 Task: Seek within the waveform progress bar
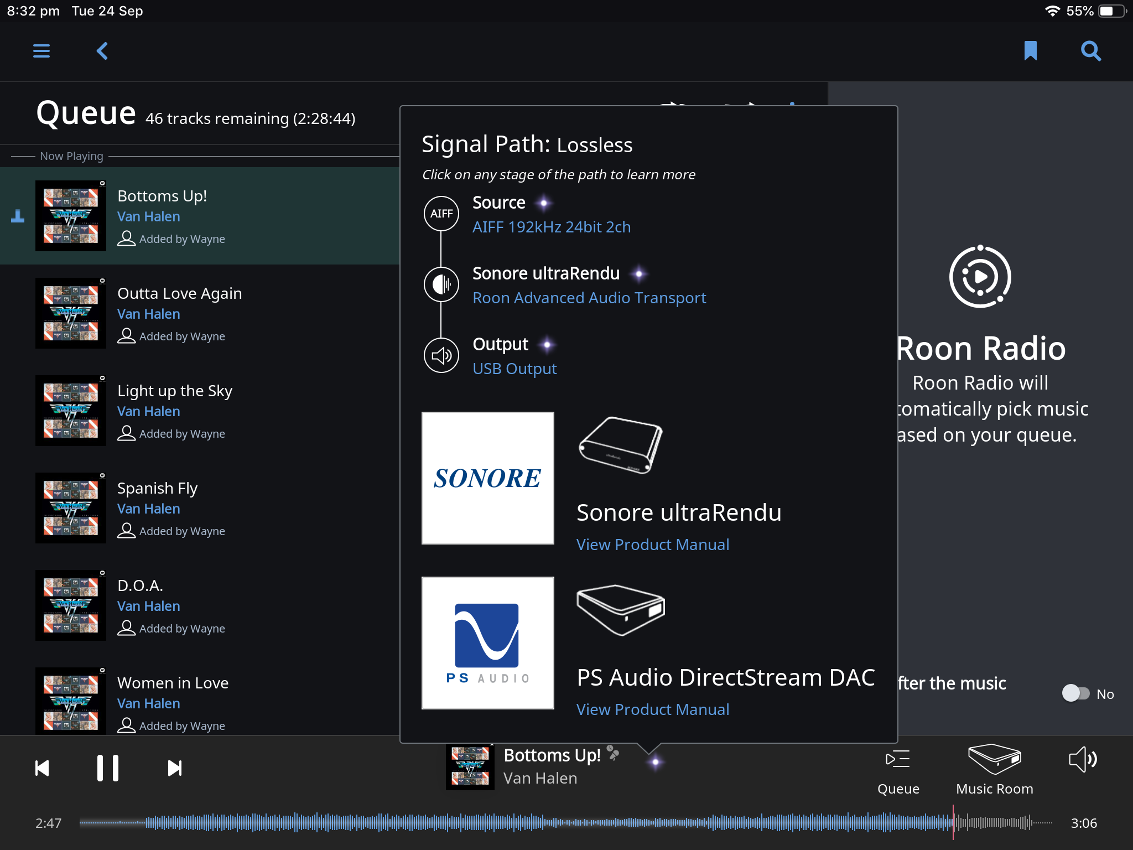pyautogui.click(x=565, y=823)
